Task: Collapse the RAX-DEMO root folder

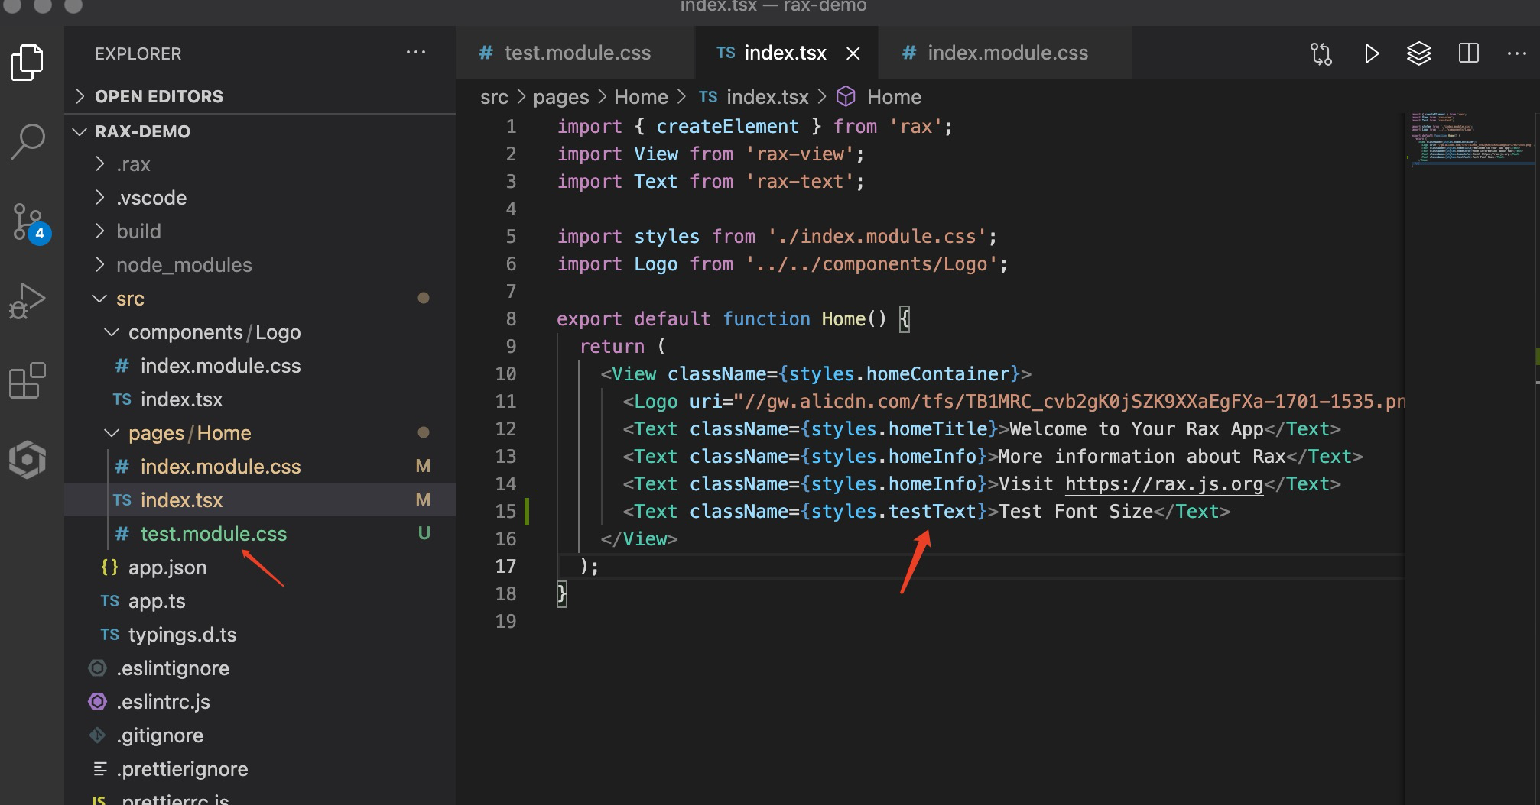Action: (x=260, y=131)
